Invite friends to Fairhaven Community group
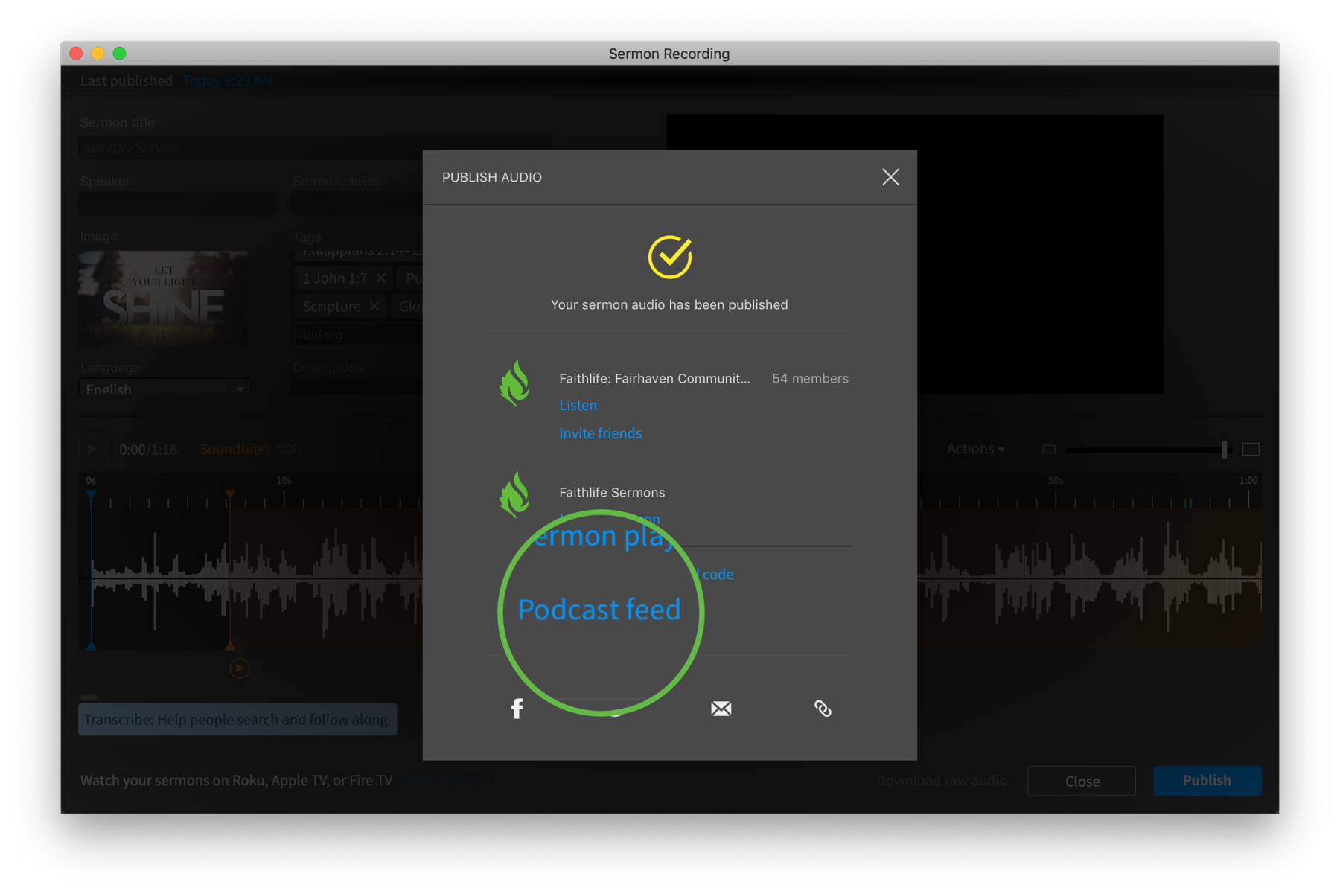This screenshot has height=894, width=1340. (600, 432)
